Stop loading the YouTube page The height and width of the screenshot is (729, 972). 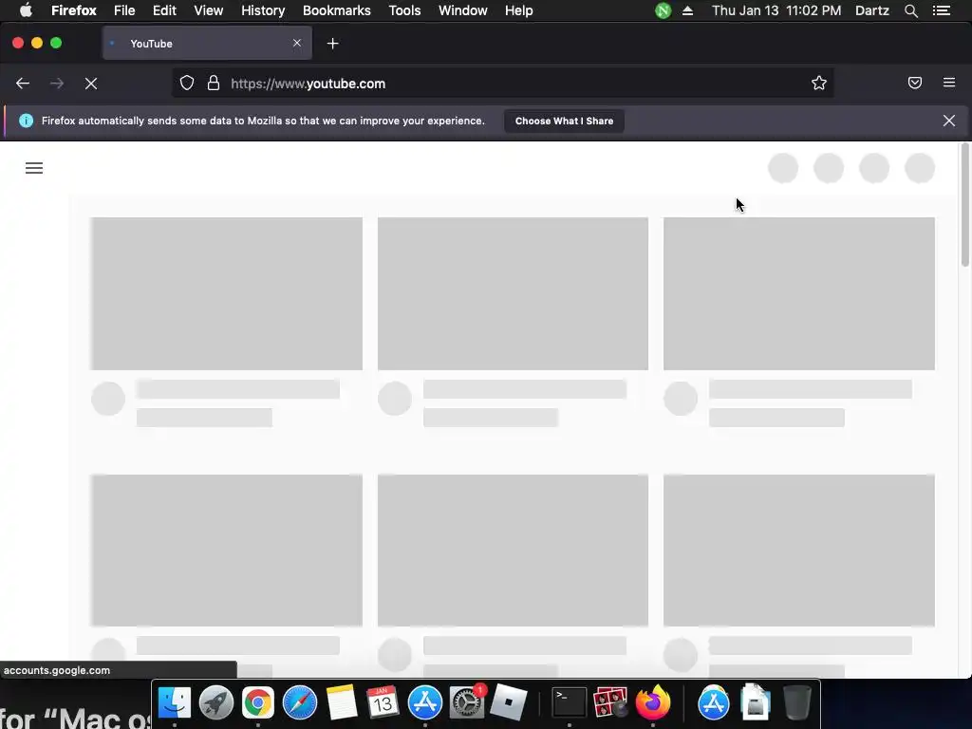tap(91, 84)
